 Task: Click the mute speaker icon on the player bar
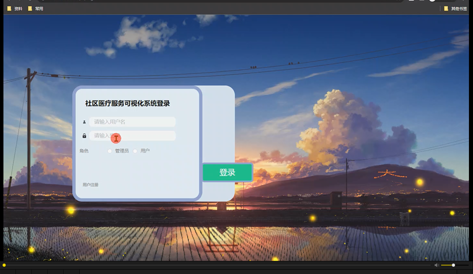(436, 265)
